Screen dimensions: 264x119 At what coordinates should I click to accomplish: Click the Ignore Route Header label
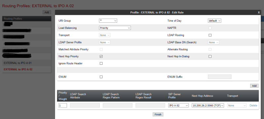coord(70,63)
